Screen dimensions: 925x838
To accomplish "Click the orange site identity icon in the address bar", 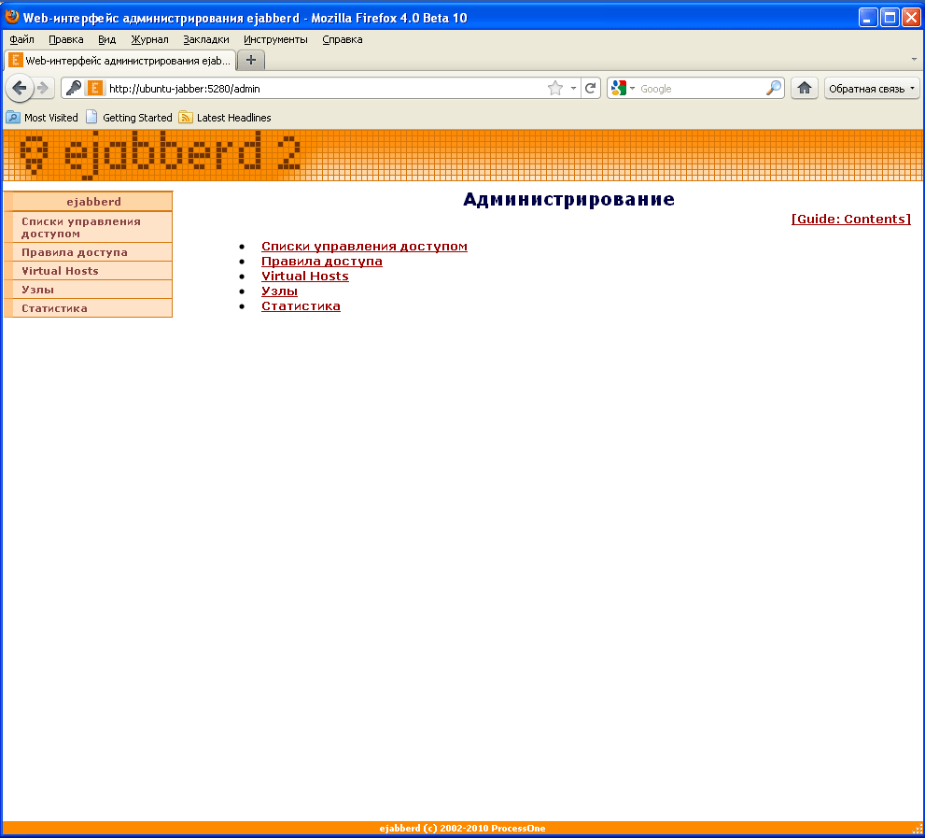I will [x=94, y=89].
